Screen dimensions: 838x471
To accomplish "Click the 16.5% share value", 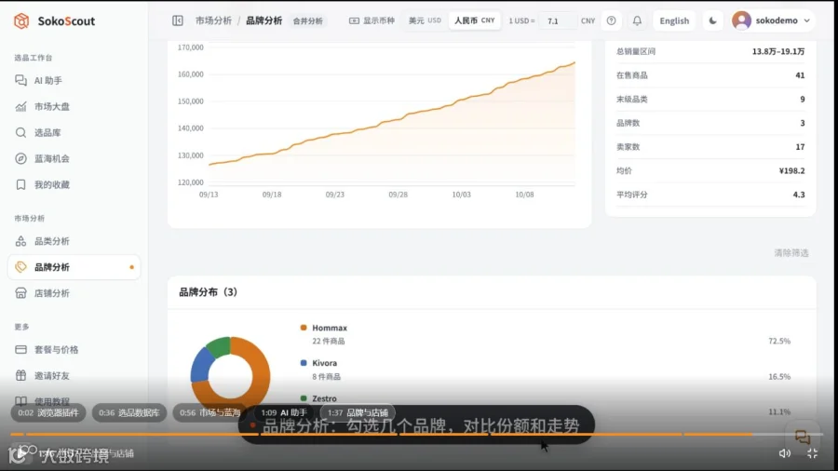I will pos(779,376).
